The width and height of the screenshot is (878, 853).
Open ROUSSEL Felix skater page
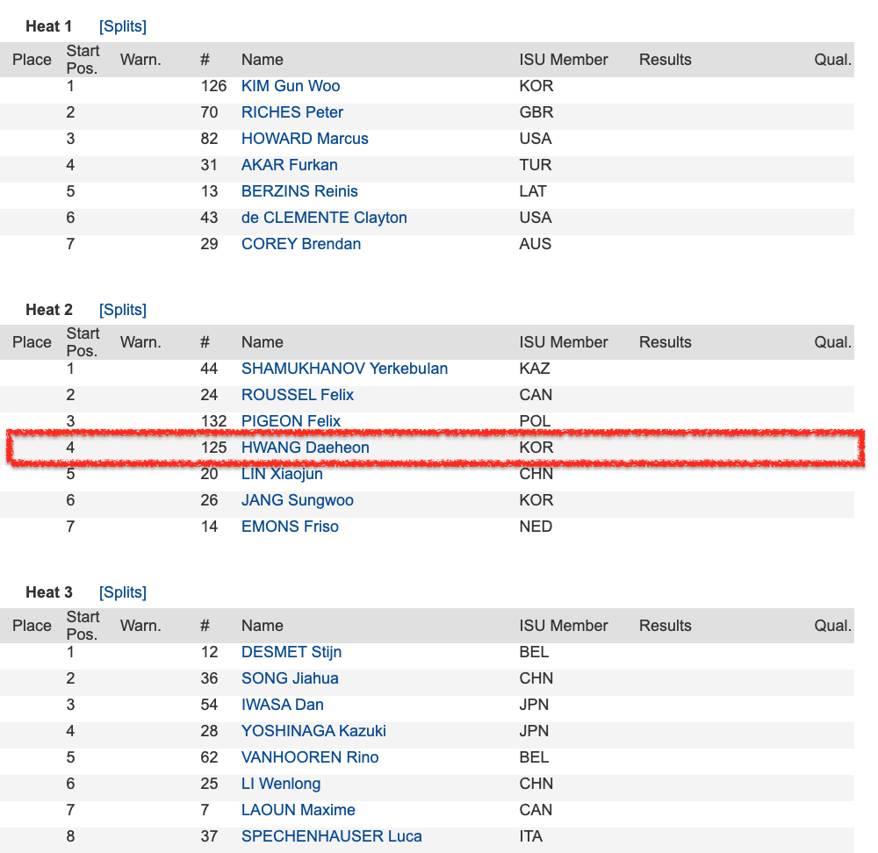point(297,395)
